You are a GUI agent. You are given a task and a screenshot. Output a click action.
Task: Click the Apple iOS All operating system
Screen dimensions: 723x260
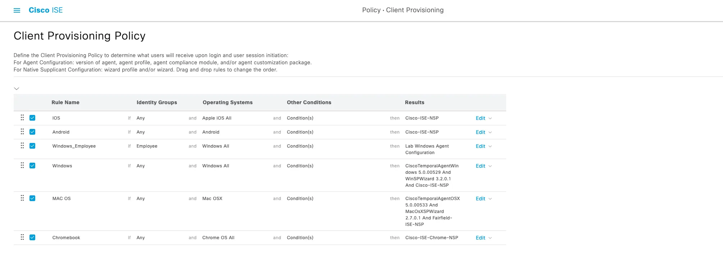(x=217, y=118)
